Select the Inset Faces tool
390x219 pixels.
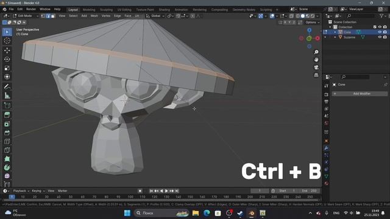[7, 124]
